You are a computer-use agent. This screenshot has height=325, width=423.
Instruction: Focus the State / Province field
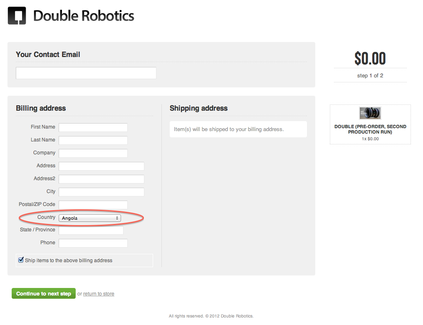coord(91,230)
